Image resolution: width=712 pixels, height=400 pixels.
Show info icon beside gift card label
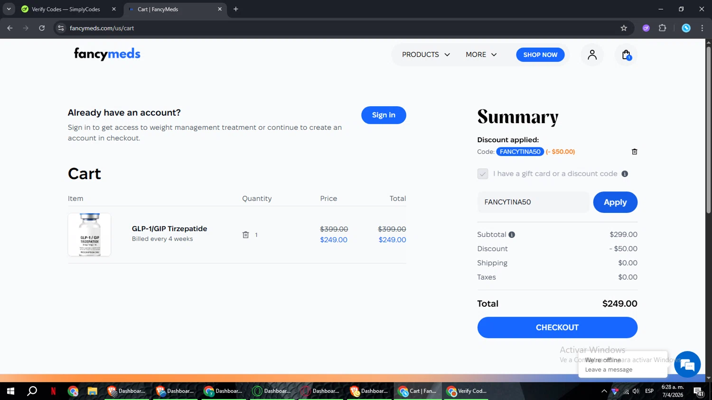coord(625,174)
